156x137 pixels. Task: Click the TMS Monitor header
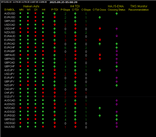coord(139,6)
